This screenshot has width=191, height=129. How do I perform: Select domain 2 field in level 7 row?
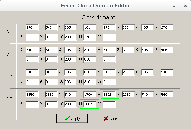click(71, 50)
